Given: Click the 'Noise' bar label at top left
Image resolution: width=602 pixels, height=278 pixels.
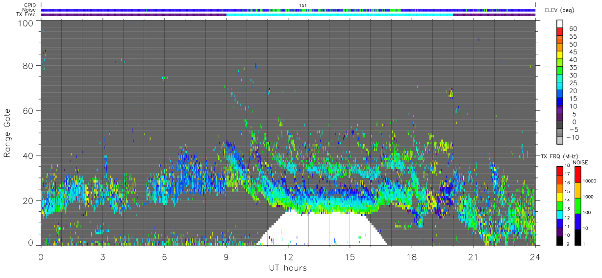Looking at the screenshot, I should pyautogui.click(x=29, y=10).
